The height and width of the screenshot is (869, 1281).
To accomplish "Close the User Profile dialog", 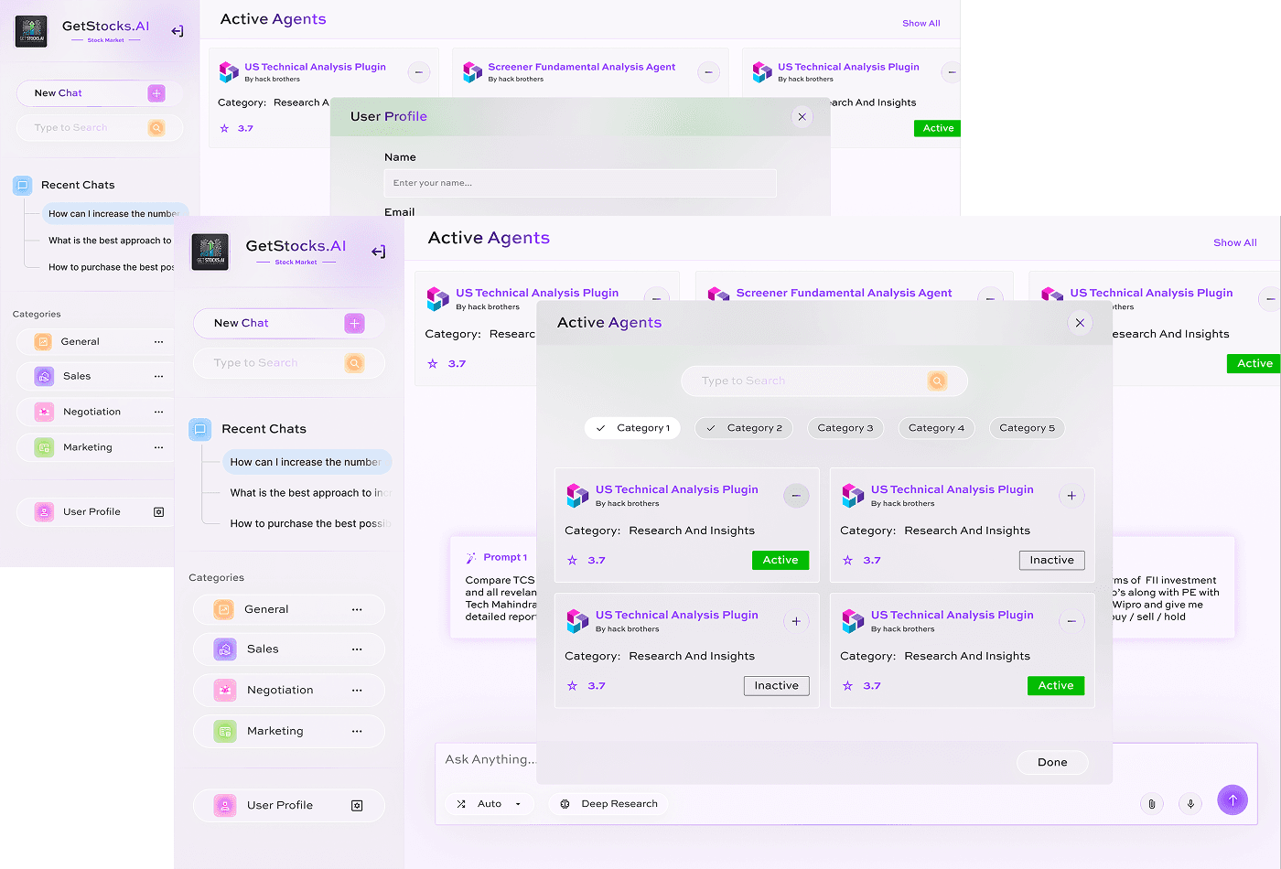I will coord(802,117).
